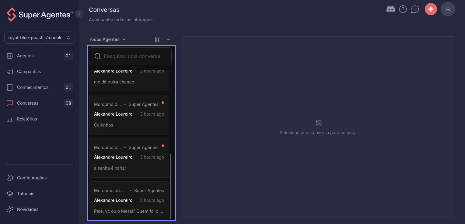465x224 pixels.
Task: Open the royal-blue-peach-7mncbk workspace selector
Action: 40,38
